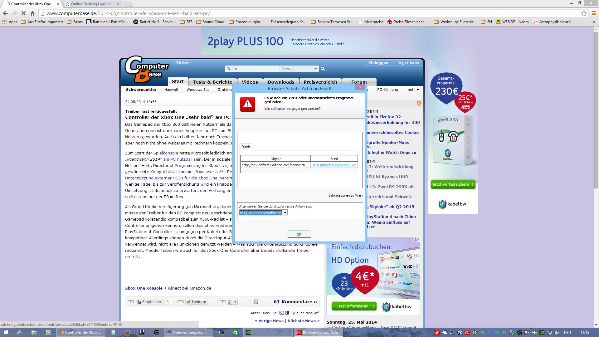Bookmark page with the star icon
599x337 pixels.
583,13
